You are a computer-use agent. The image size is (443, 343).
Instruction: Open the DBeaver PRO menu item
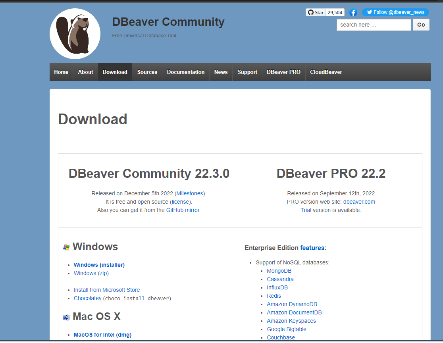coord(283,72)
